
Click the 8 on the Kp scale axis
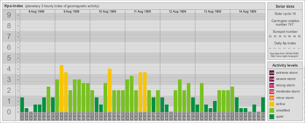[x=9, y=26]
